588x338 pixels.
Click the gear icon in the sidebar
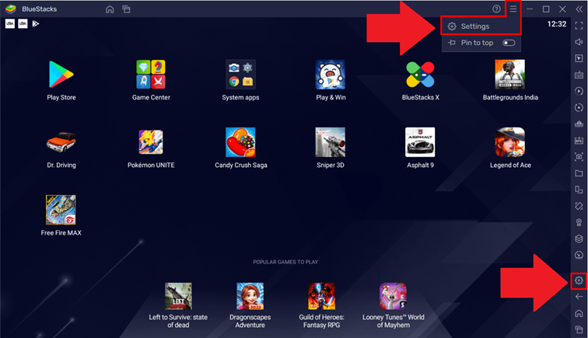[x=578, y=280]
